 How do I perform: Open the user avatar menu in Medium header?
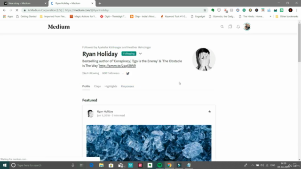tap(247, 27)
